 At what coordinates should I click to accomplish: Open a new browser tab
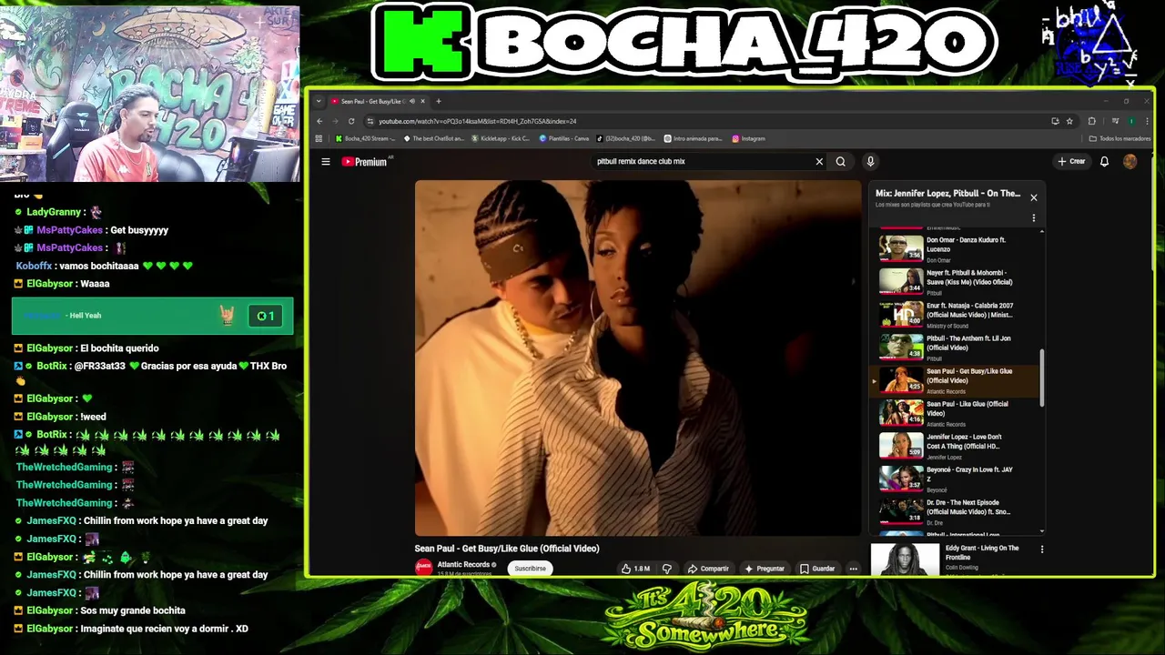click(438, 101)
